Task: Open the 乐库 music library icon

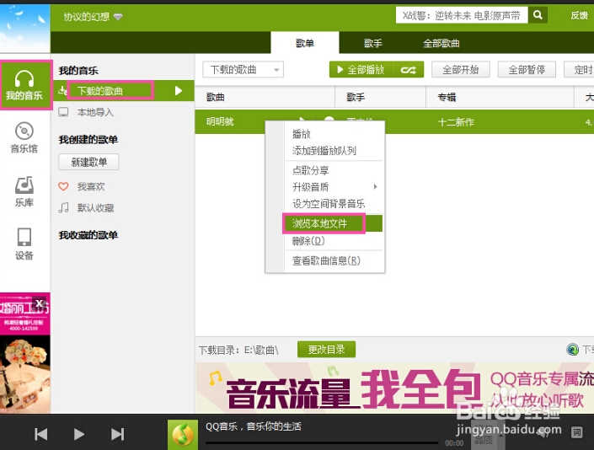Action: coord(24,185)
